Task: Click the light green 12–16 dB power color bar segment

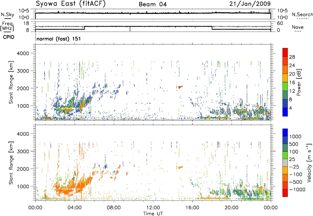Action: tap(285, 87)
